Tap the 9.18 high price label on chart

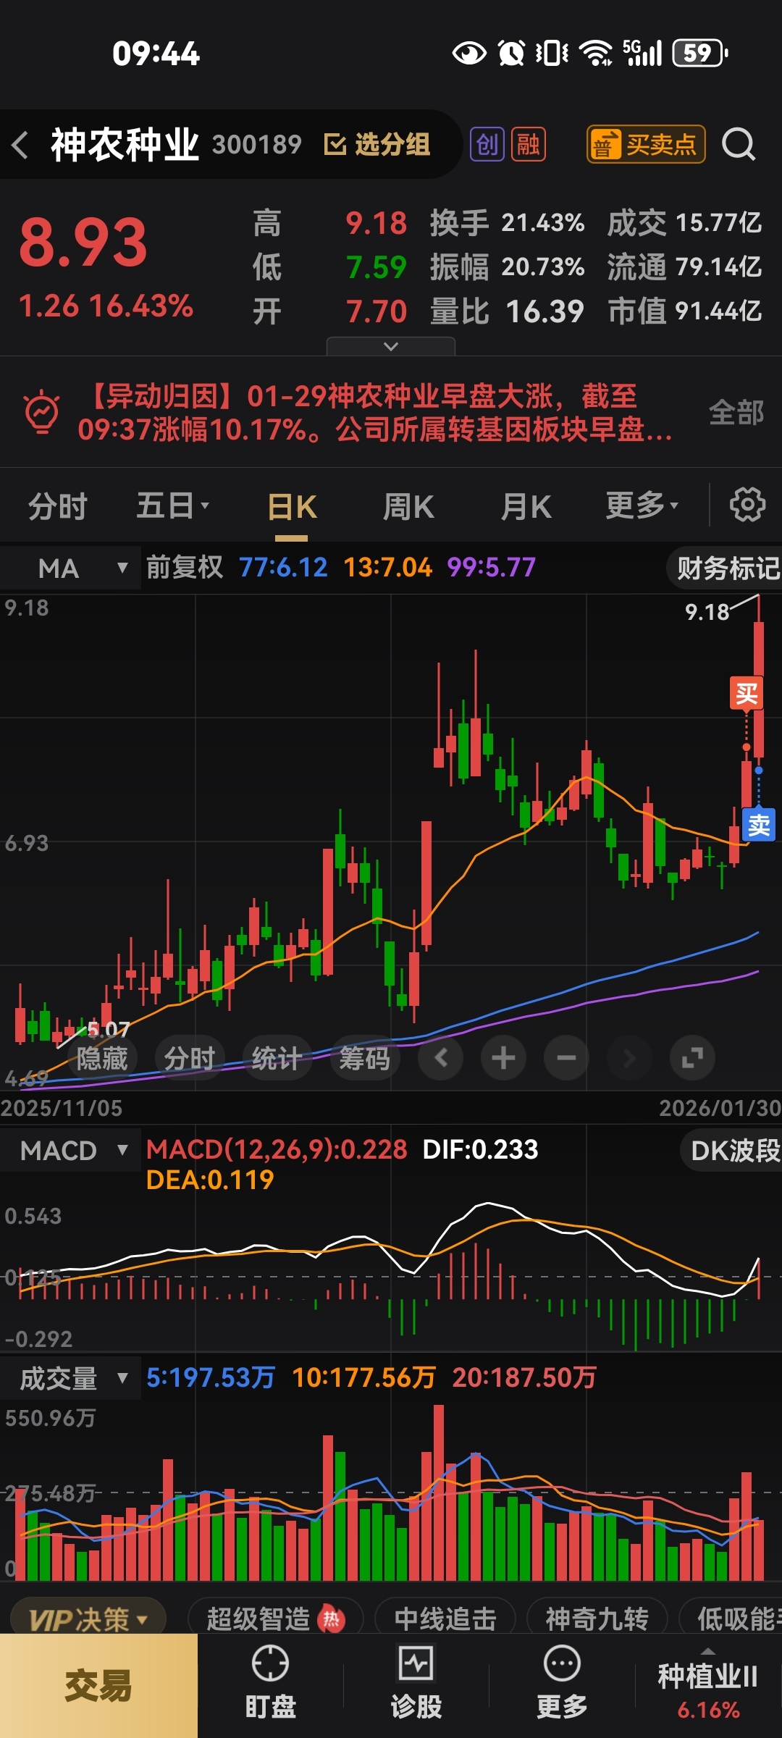tap(707, 612)
